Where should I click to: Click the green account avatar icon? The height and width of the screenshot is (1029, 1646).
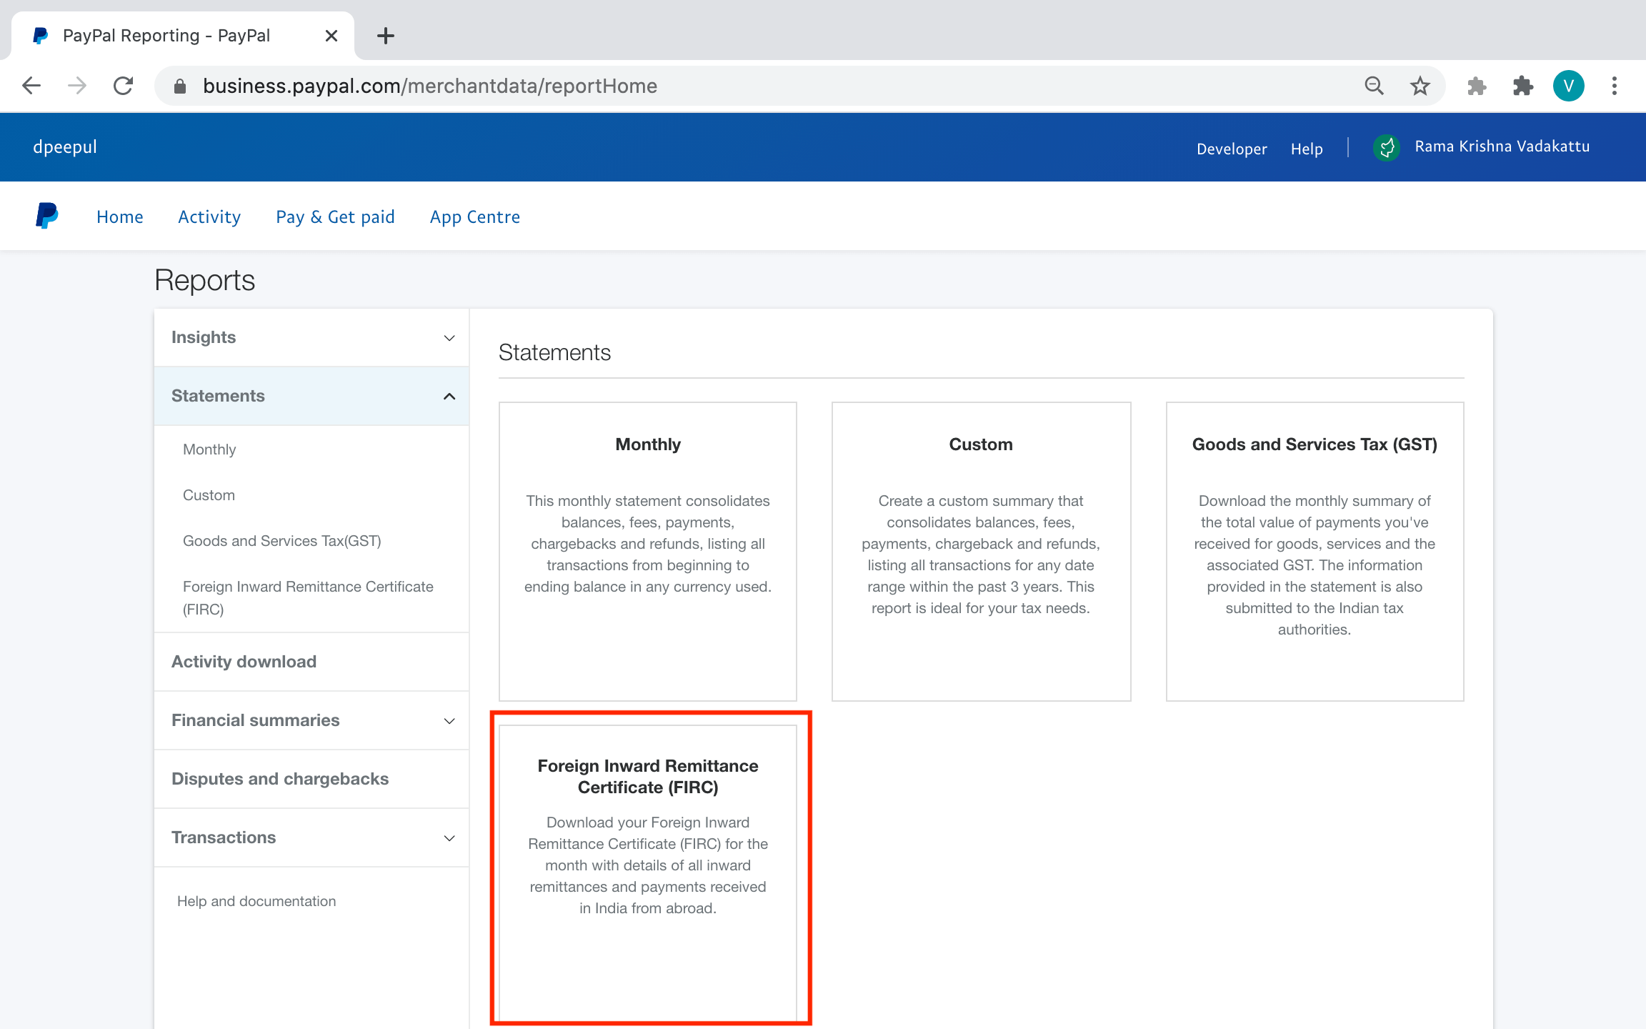point(1387,147)
